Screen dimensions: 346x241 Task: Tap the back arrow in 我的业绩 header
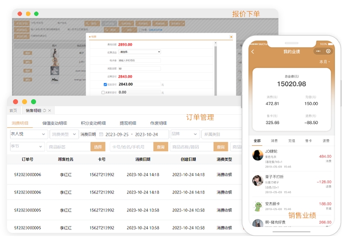tap(253, 52)
